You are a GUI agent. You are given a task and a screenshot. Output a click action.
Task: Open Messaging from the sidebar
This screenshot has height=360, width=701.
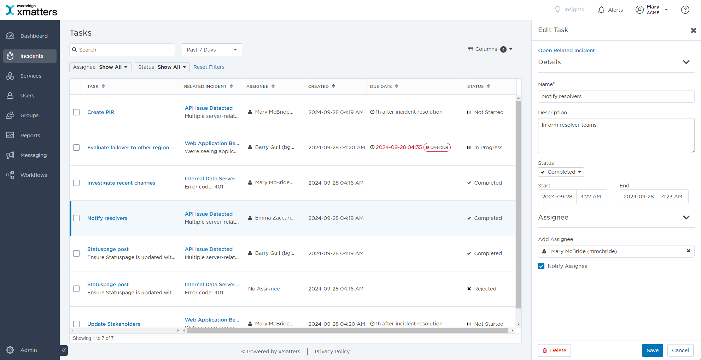click(x=30, y=155)
